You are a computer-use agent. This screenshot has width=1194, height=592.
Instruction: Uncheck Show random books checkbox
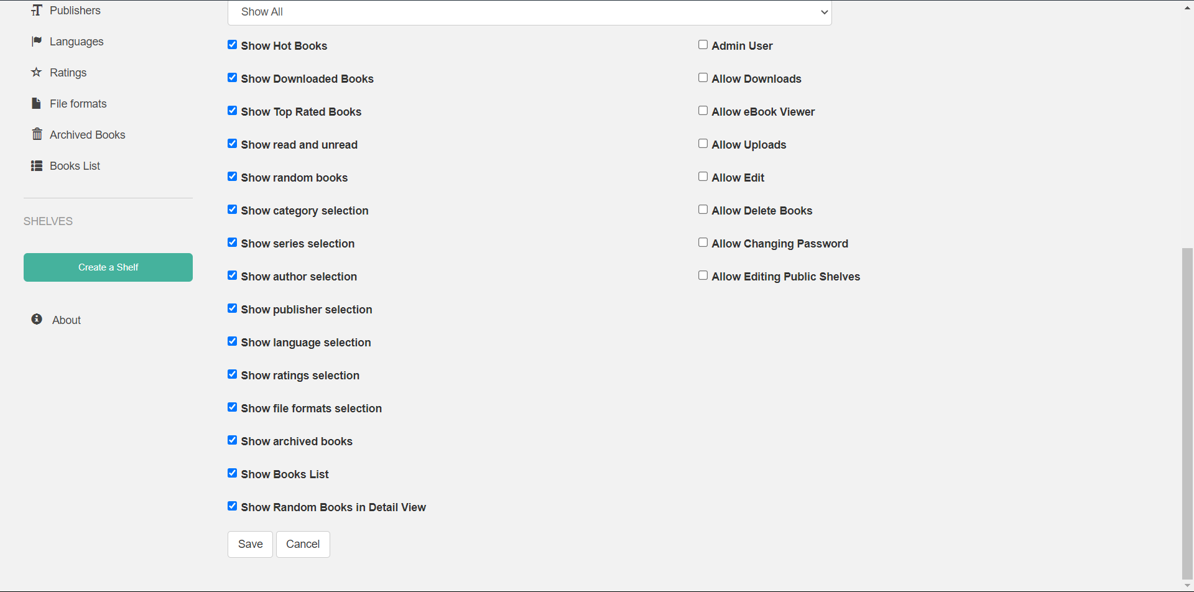pyautogui.click(x=232, y=177)
